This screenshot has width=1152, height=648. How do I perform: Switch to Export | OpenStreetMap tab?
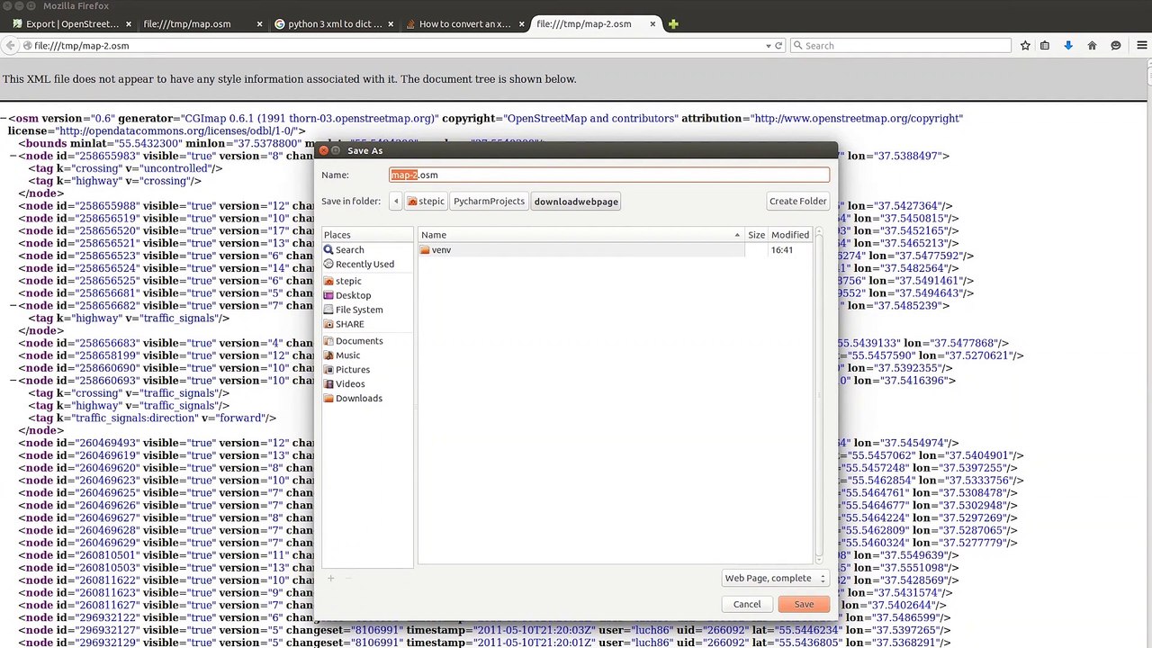coord(70,24)
